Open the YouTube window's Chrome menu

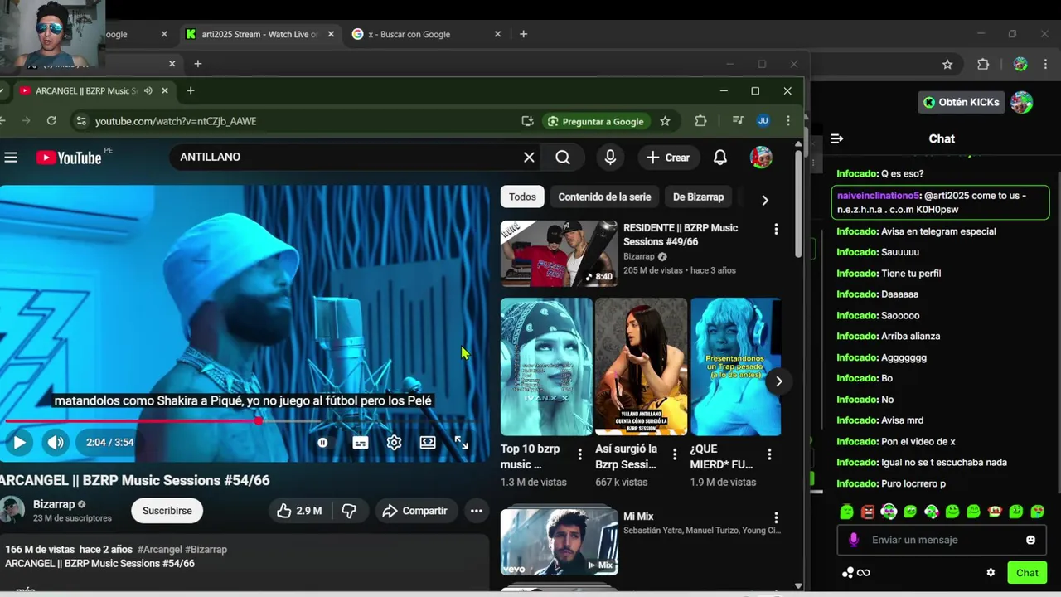[788, 121]
